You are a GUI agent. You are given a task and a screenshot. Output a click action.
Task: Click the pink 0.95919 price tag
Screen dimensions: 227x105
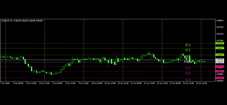tap(220, 71)
